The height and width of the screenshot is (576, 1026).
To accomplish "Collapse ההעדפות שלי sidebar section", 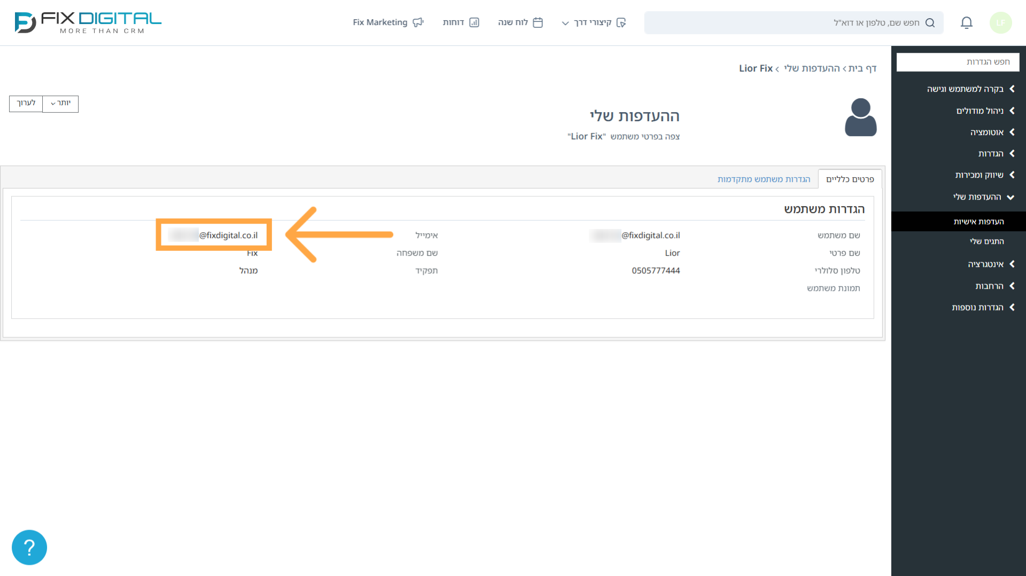I will pyautogui.click(x=983, y=197).
